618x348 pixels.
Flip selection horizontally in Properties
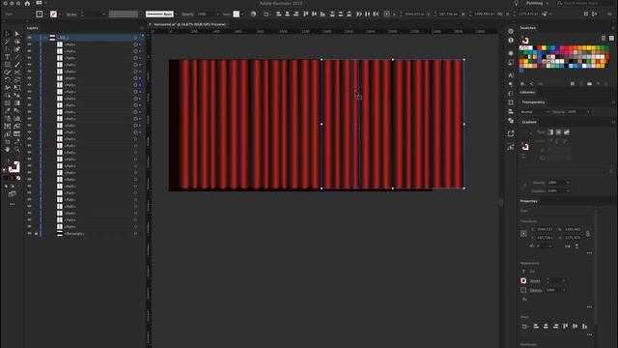[x=568, y=246]
